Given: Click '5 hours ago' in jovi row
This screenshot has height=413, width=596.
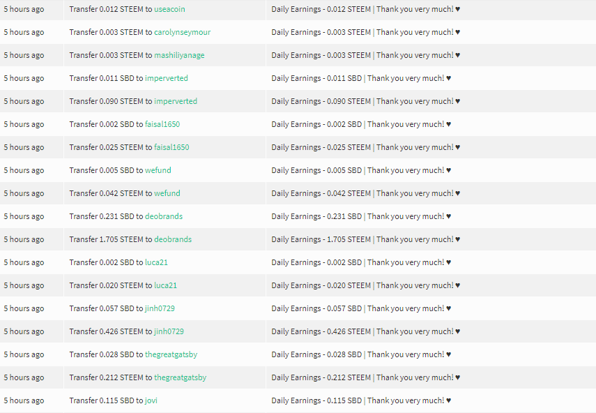Looking at the screenshot, I should pyautogui.click(x=24, y=401).
